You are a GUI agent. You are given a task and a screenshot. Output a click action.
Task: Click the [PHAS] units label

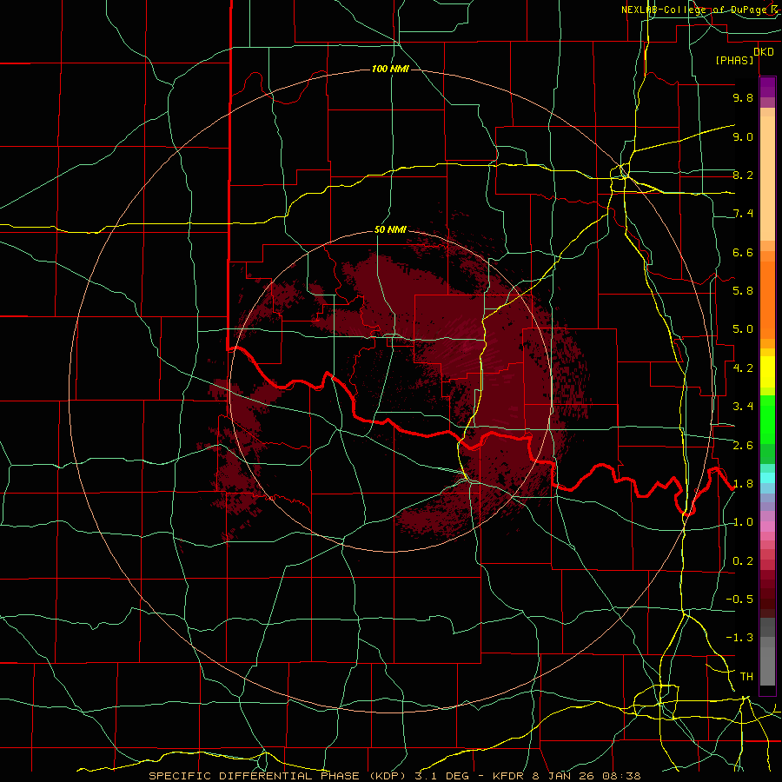click(734, 61)
